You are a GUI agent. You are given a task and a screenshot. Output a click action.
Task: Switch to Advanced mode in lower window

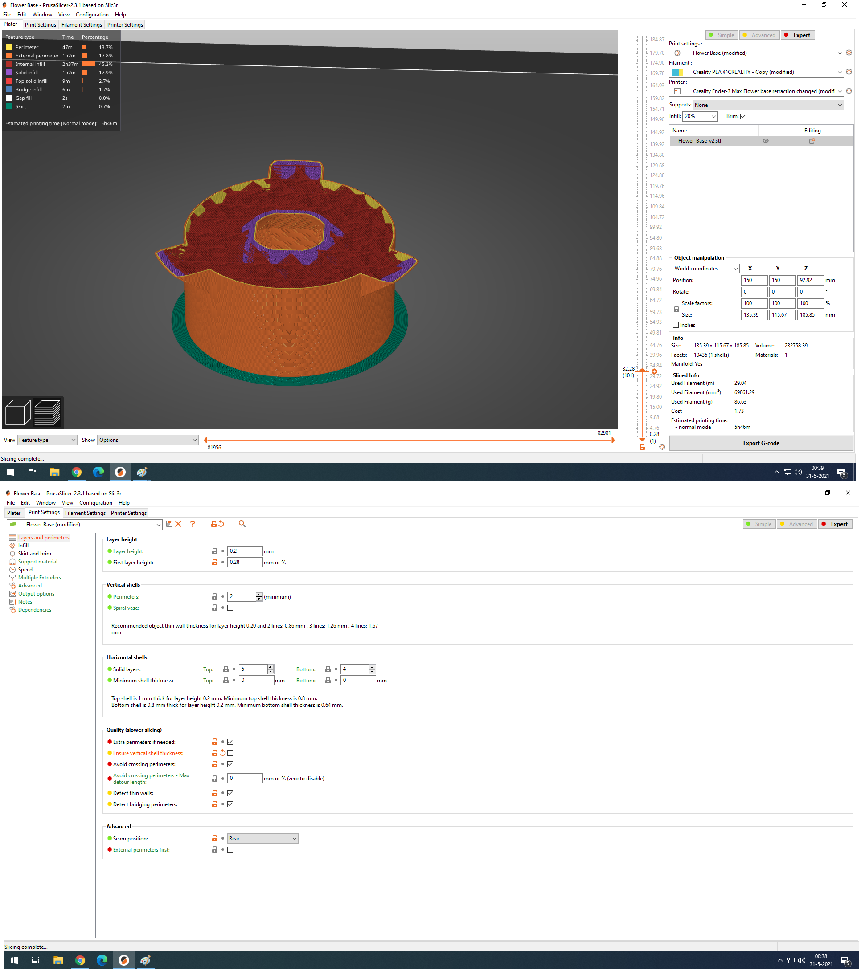797,524
